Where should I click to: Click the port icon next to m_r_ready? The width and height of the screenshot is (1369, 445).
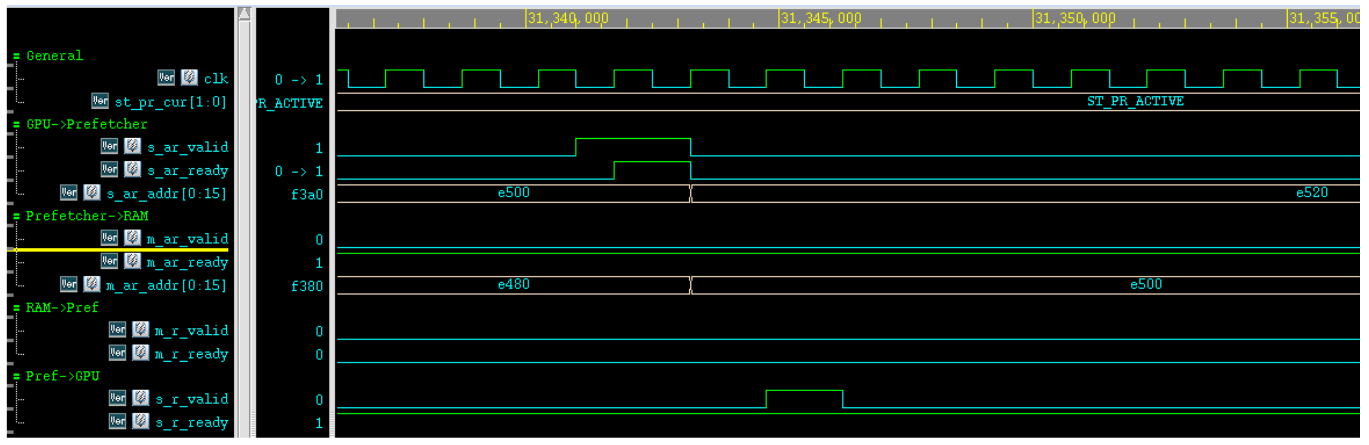[140, 353]
